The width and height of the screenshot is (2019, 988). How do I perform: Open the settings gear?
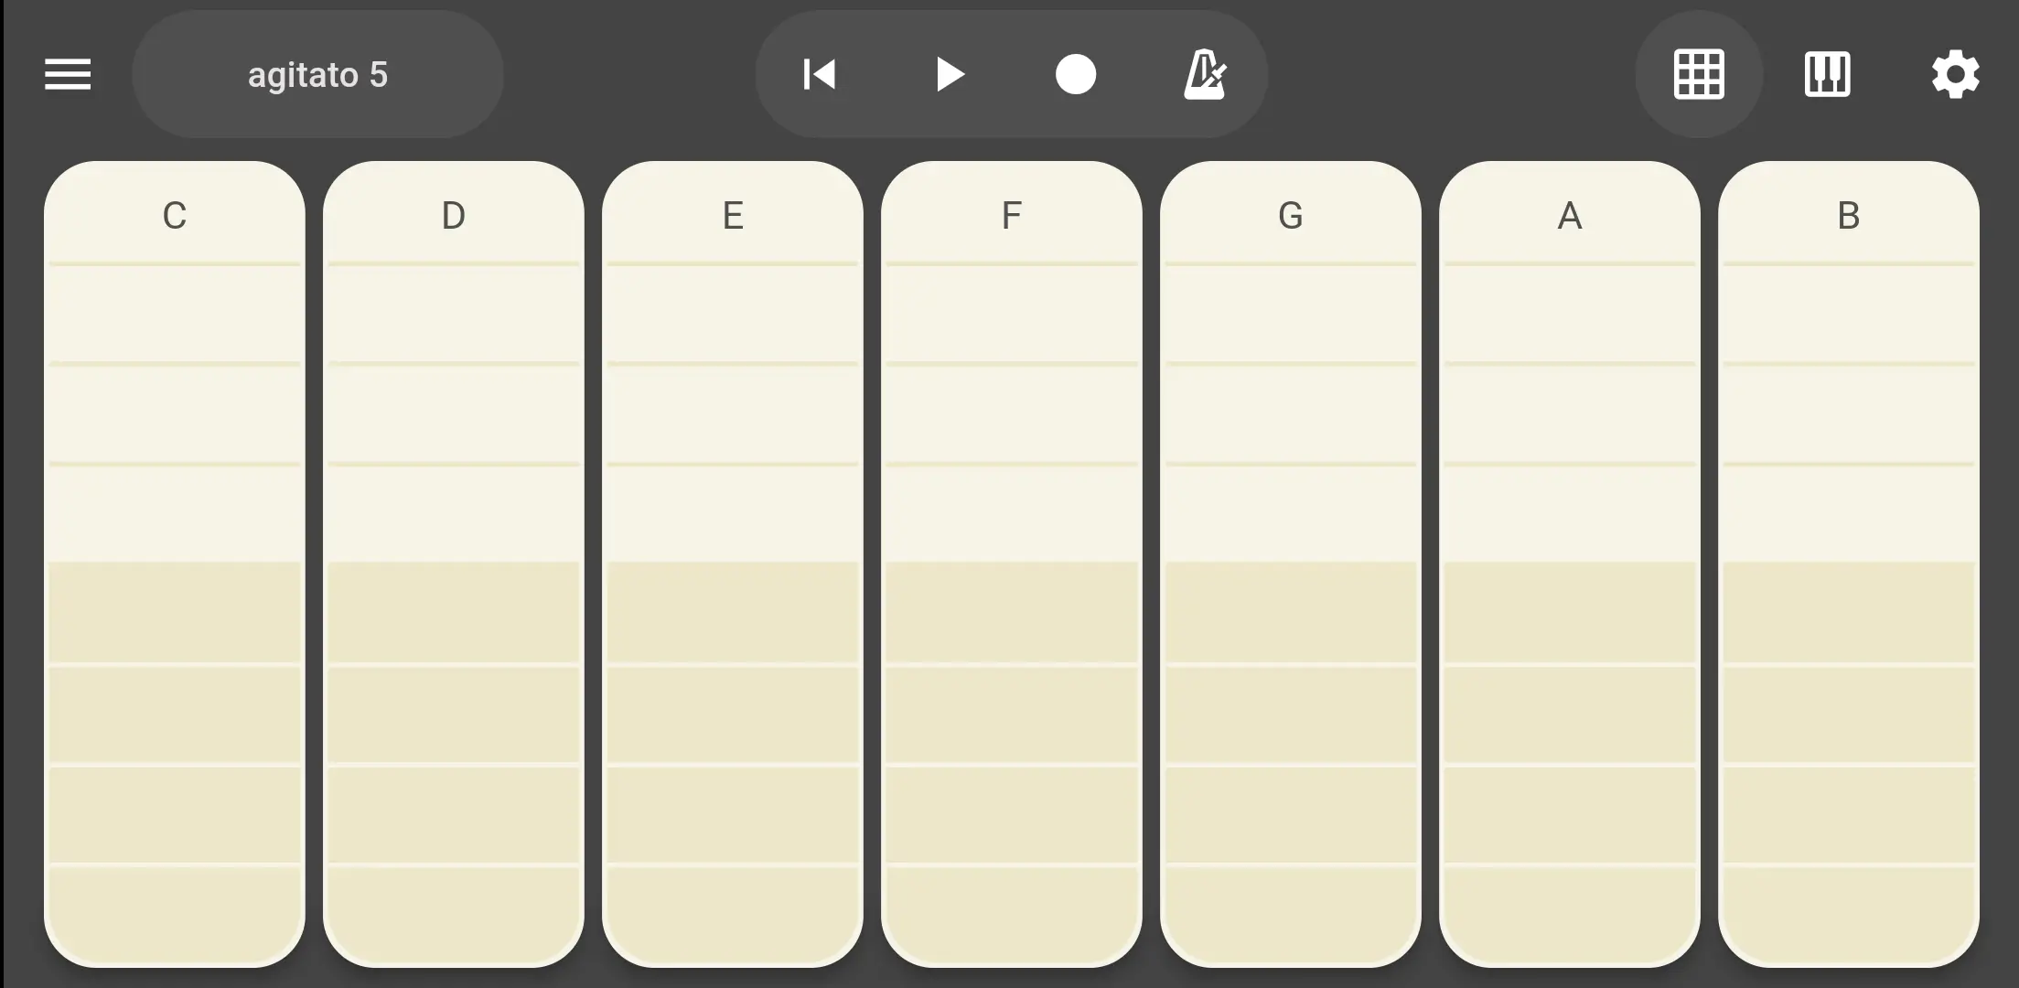pos(1955,74)
